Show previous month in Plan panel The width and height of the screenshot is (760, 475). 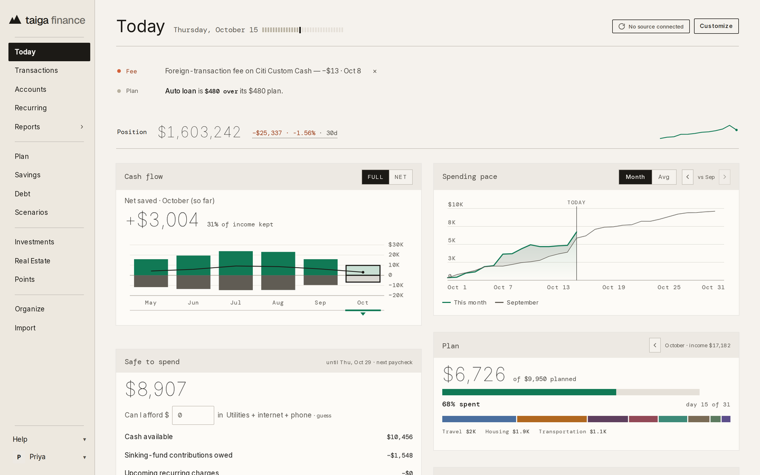(x=655, y=345)
